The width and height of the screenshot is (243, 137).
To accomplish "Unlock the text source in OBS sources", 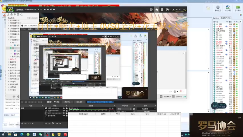I will click(x=67, y=113).
